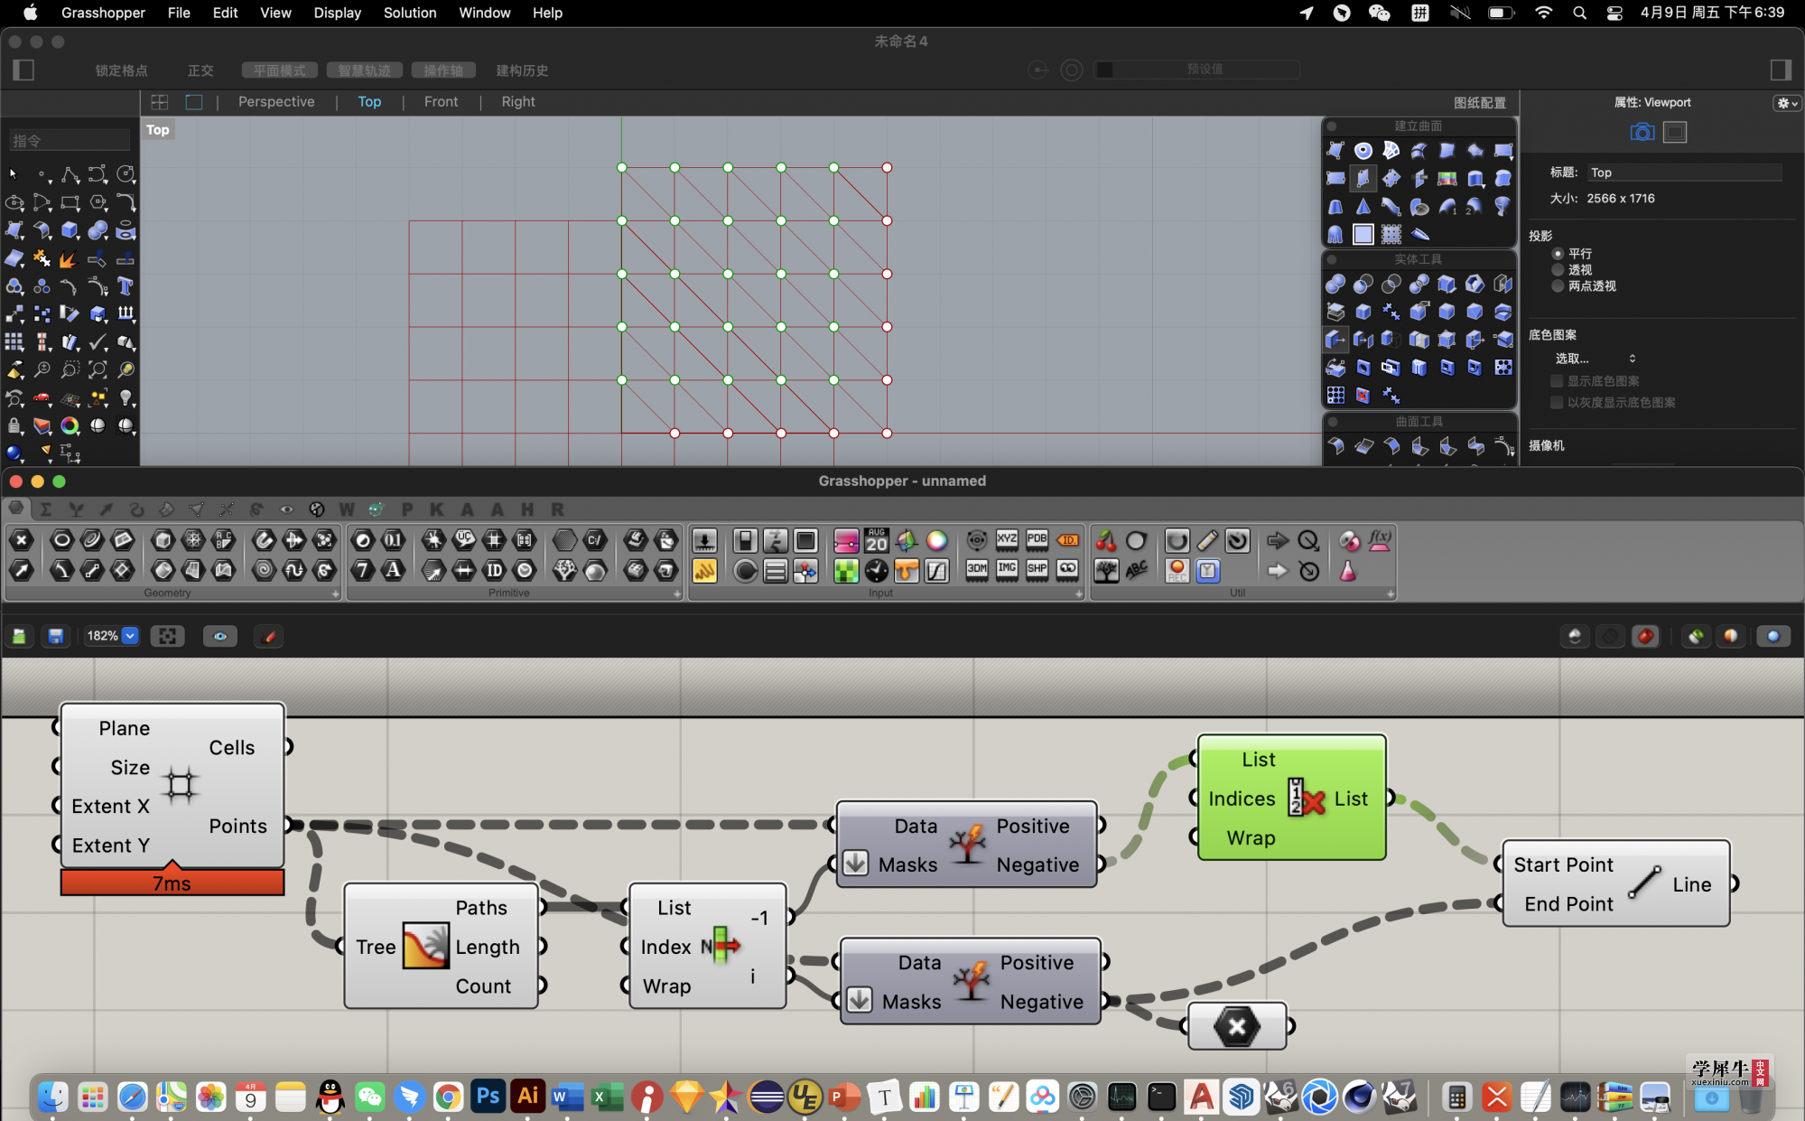Open the File menu
1805x1121 pixels.
pyautogui.click(x=179, y=13)
